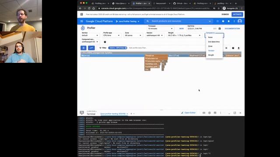Open the DOCUMENTATION link
Screen dimensions: 280x157
(232, 29)
